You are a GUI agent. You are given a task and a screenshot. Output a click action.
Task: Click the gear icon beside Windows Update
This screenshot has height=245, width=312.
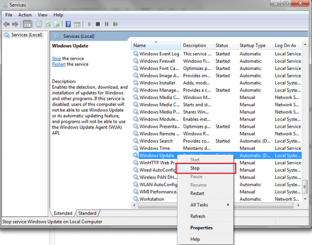coord(135,155)
